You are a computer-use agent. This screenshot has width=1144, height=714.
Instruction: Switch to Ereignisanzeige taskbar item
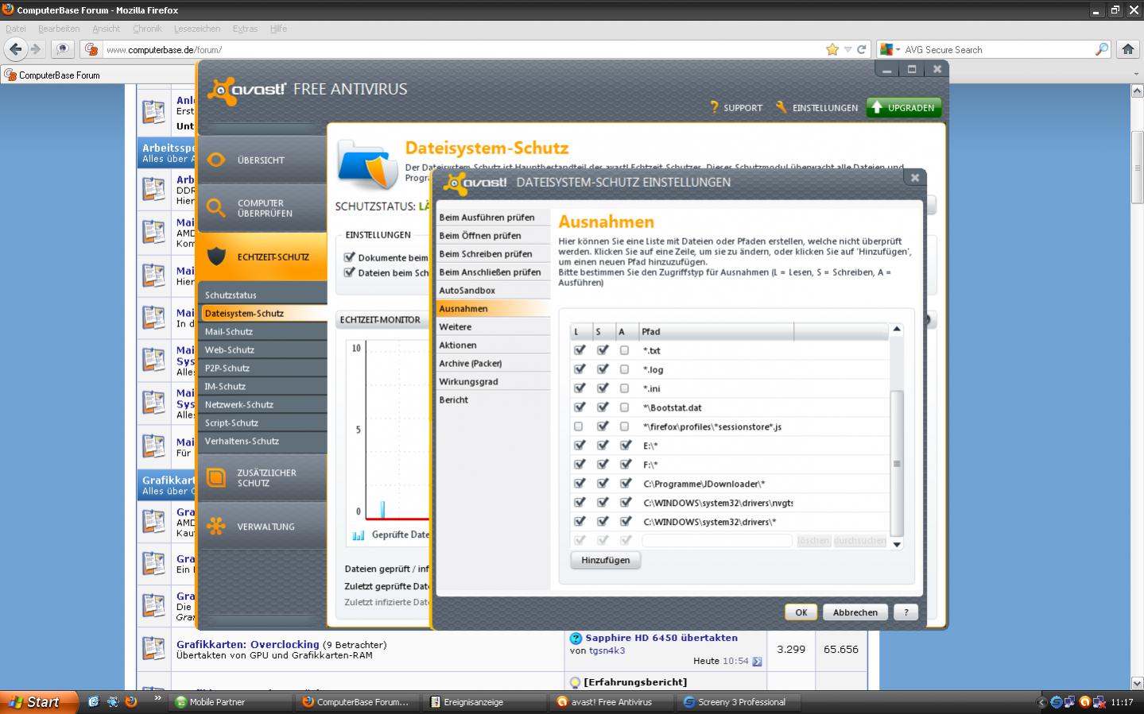click(x=485, y=702)
